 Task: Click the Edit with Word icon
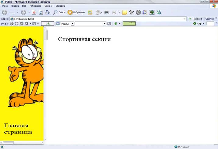tap(114, 12)
